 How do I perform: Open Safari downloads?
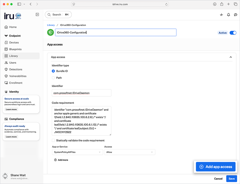[x=215, y=4]
